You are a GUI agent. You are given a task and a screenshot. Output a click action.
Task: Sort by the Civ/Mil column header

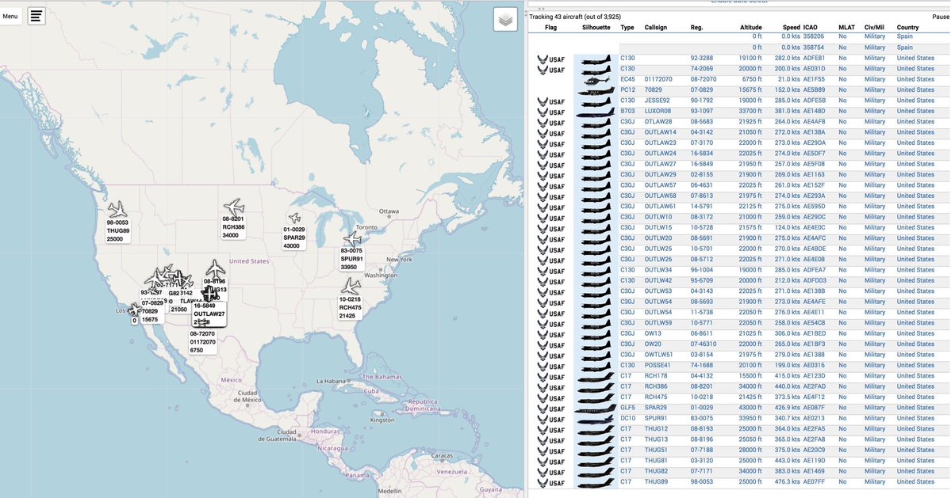point(874,28)
